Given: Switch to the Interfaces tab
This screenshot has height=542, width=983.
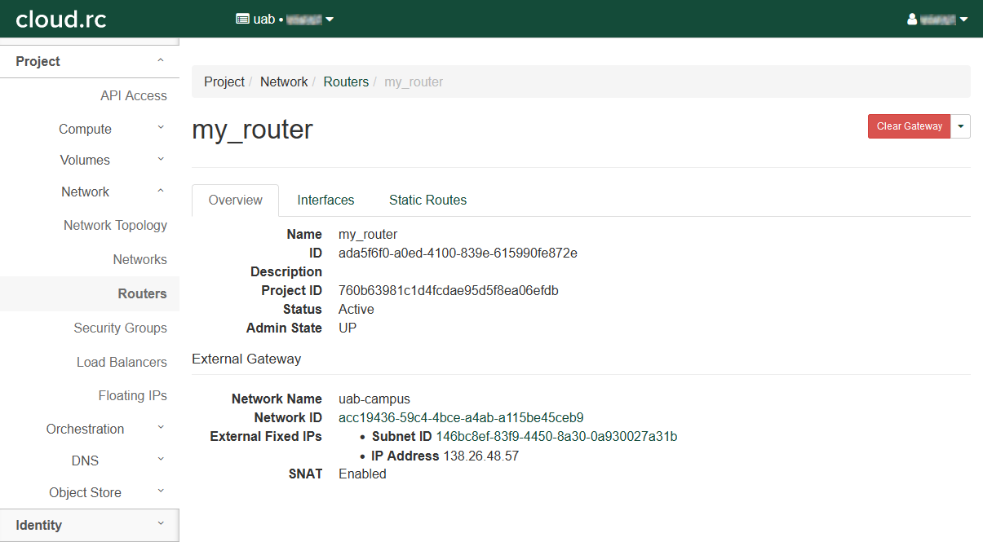Looking at the screenshot, I should (325, 200).
